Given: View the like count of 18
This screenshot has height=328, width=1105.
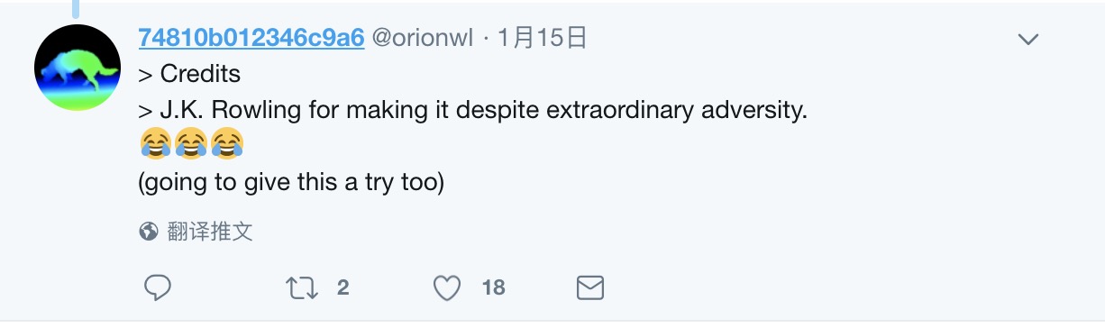Looking at the screenshot, I should point(494,288).
